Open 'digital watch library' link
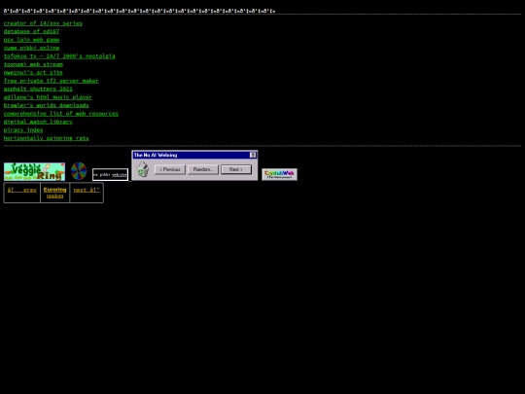Screen dimensions: 525x394 (38, 122)
